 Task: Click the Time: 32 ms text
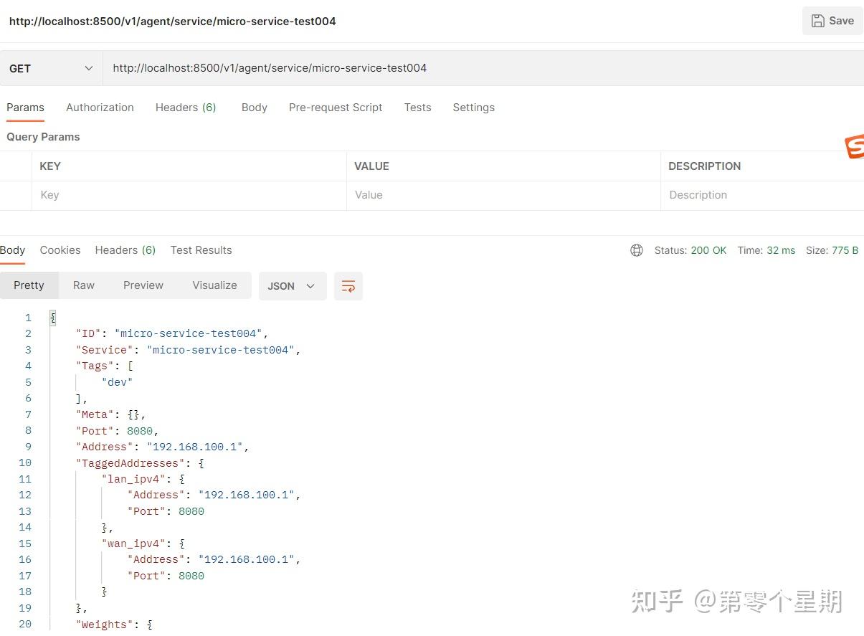pos(766,250)
